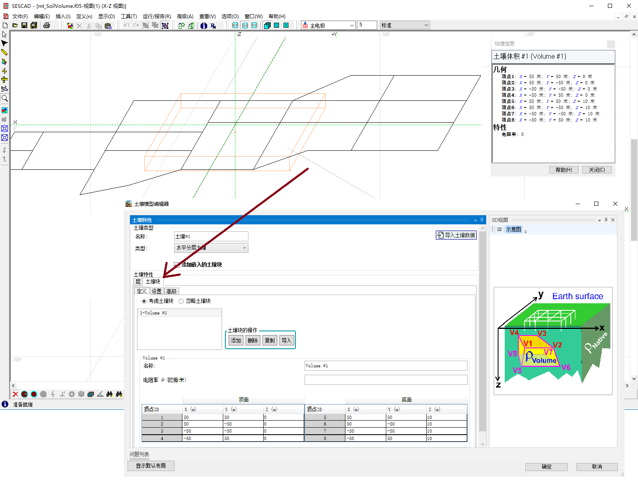This screenshot has height=483, width=638.
Task: Click the 名称 field containing 土壤#1
Action: click(211, 236)
